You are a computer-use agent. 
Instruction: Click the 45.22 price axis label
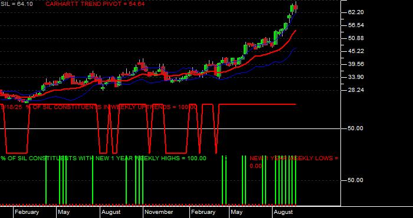tap(356, 51)
